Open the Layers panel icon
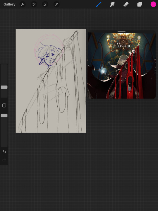 tap(140, 4)
